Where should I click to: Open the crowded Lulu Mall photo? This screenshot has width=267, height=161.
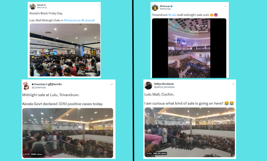65,50
